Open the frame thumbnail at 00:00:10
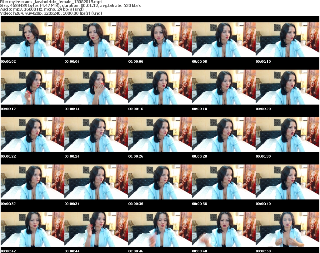The height and width of the screenshot is (253, 320). pos(287,40)
